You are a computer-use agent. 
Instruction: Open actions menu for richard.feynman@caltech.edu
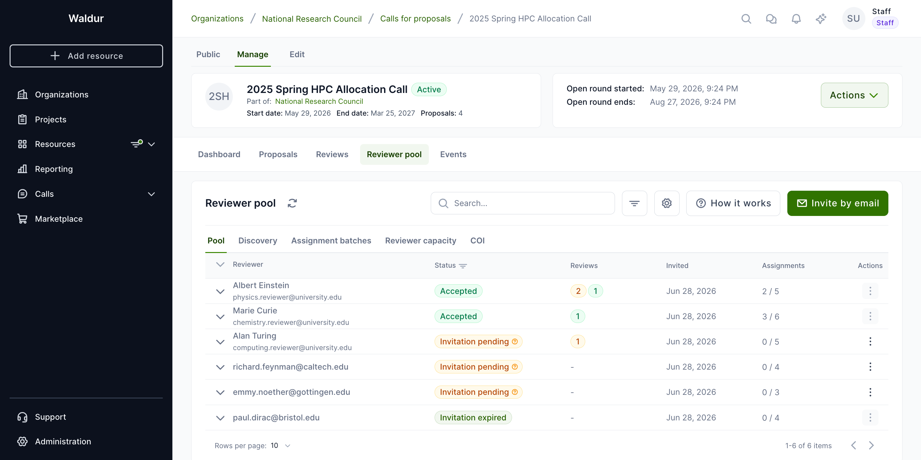click(870, 367)
